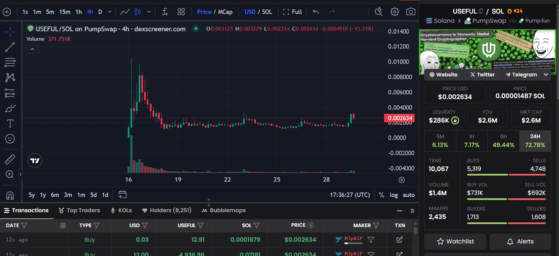Switch to the KOLs tab
This screenshot has height=256, width=559.
(121, 210)
